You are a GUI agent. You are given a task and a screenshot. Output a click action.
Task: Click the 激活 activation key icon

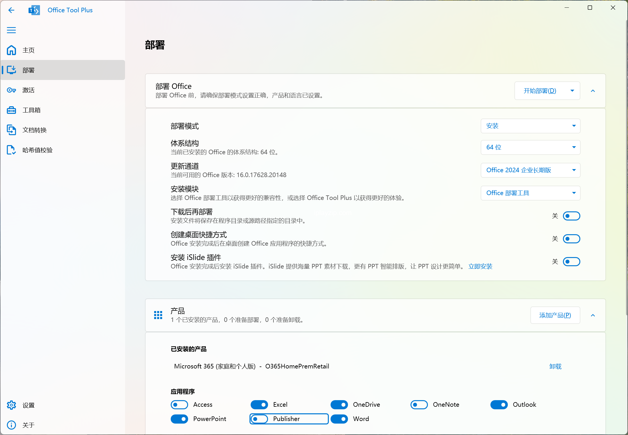pyautogui.click(x=12, y=90)
